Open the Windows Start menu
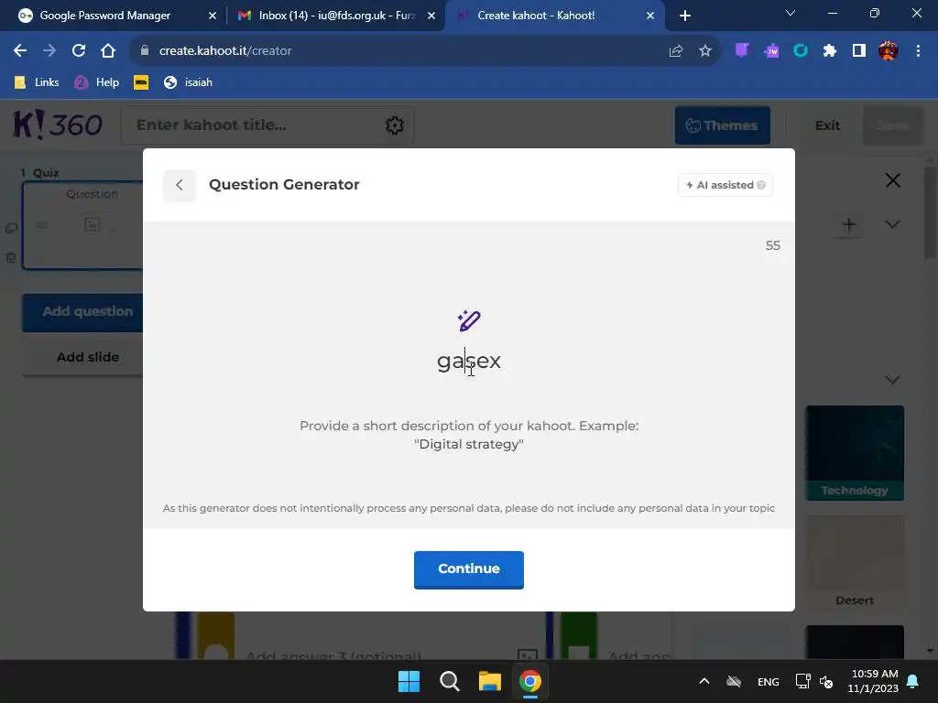The image size is (938, 703). tap(409, 681)
